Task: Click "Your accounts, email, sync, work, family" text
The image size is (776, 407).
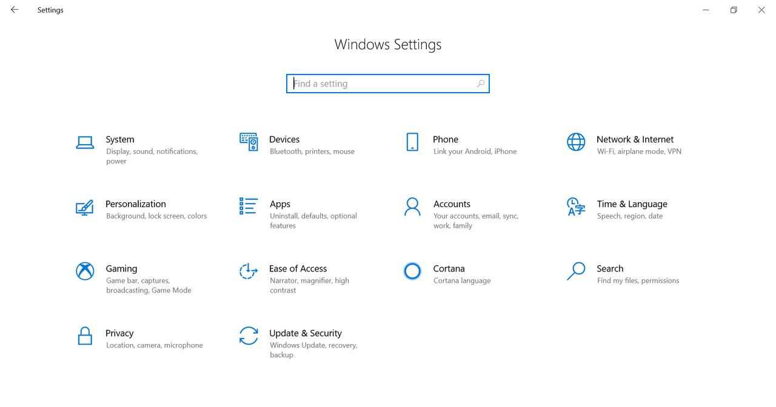Action: click(476, 221)
